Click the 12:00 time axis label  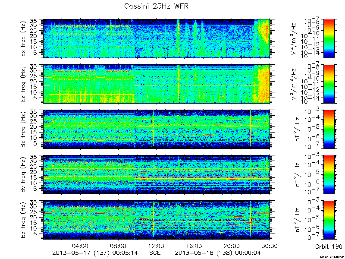(156, 246)
